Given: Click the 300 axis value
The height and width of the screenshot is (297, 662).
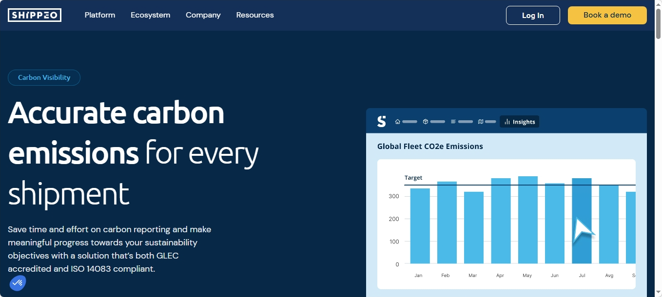Looking at the screenshot, I should [394, 196].
